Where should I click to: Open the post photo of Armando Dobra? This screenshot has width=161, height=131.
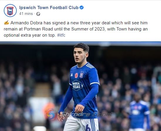point(80,86)
